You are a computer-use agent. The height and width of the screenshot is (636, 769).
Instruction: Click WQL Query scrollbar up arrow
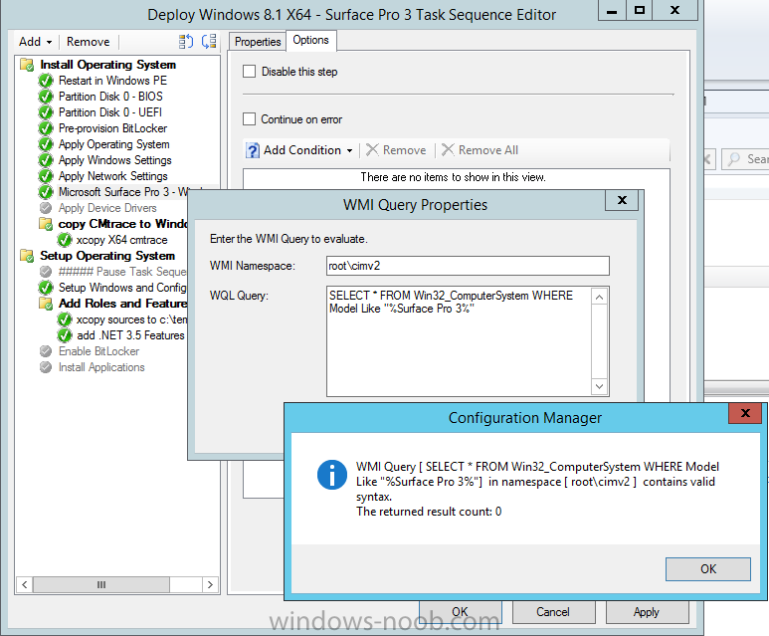click(x=599, y=297)
